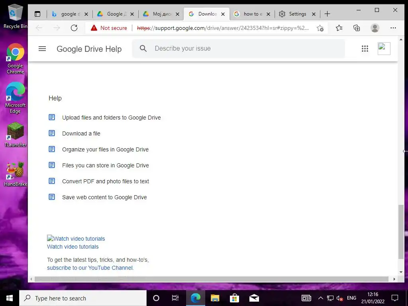Image resolution: width=408 pixels, height=306 pixels.
Task: Close the Settings tab
Action: coord(314,14)
